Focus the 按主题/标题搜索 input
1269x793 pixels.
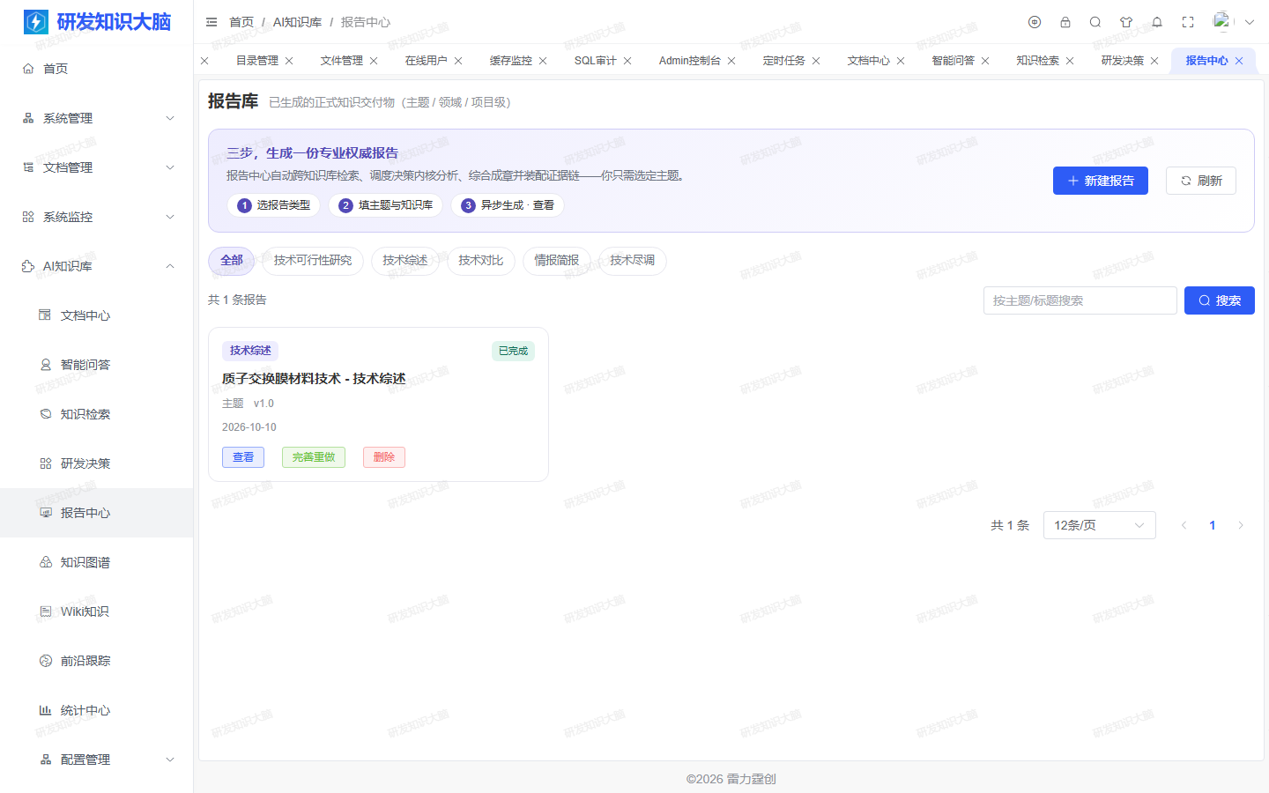pyautogui.click(x=1080, y=300)
